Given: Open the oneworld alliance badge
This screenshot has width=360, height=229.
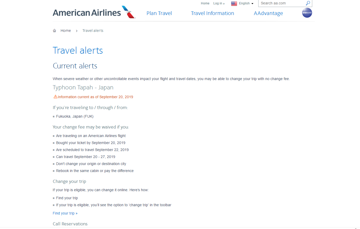Looking at the screenshot, I should [307, 13].
